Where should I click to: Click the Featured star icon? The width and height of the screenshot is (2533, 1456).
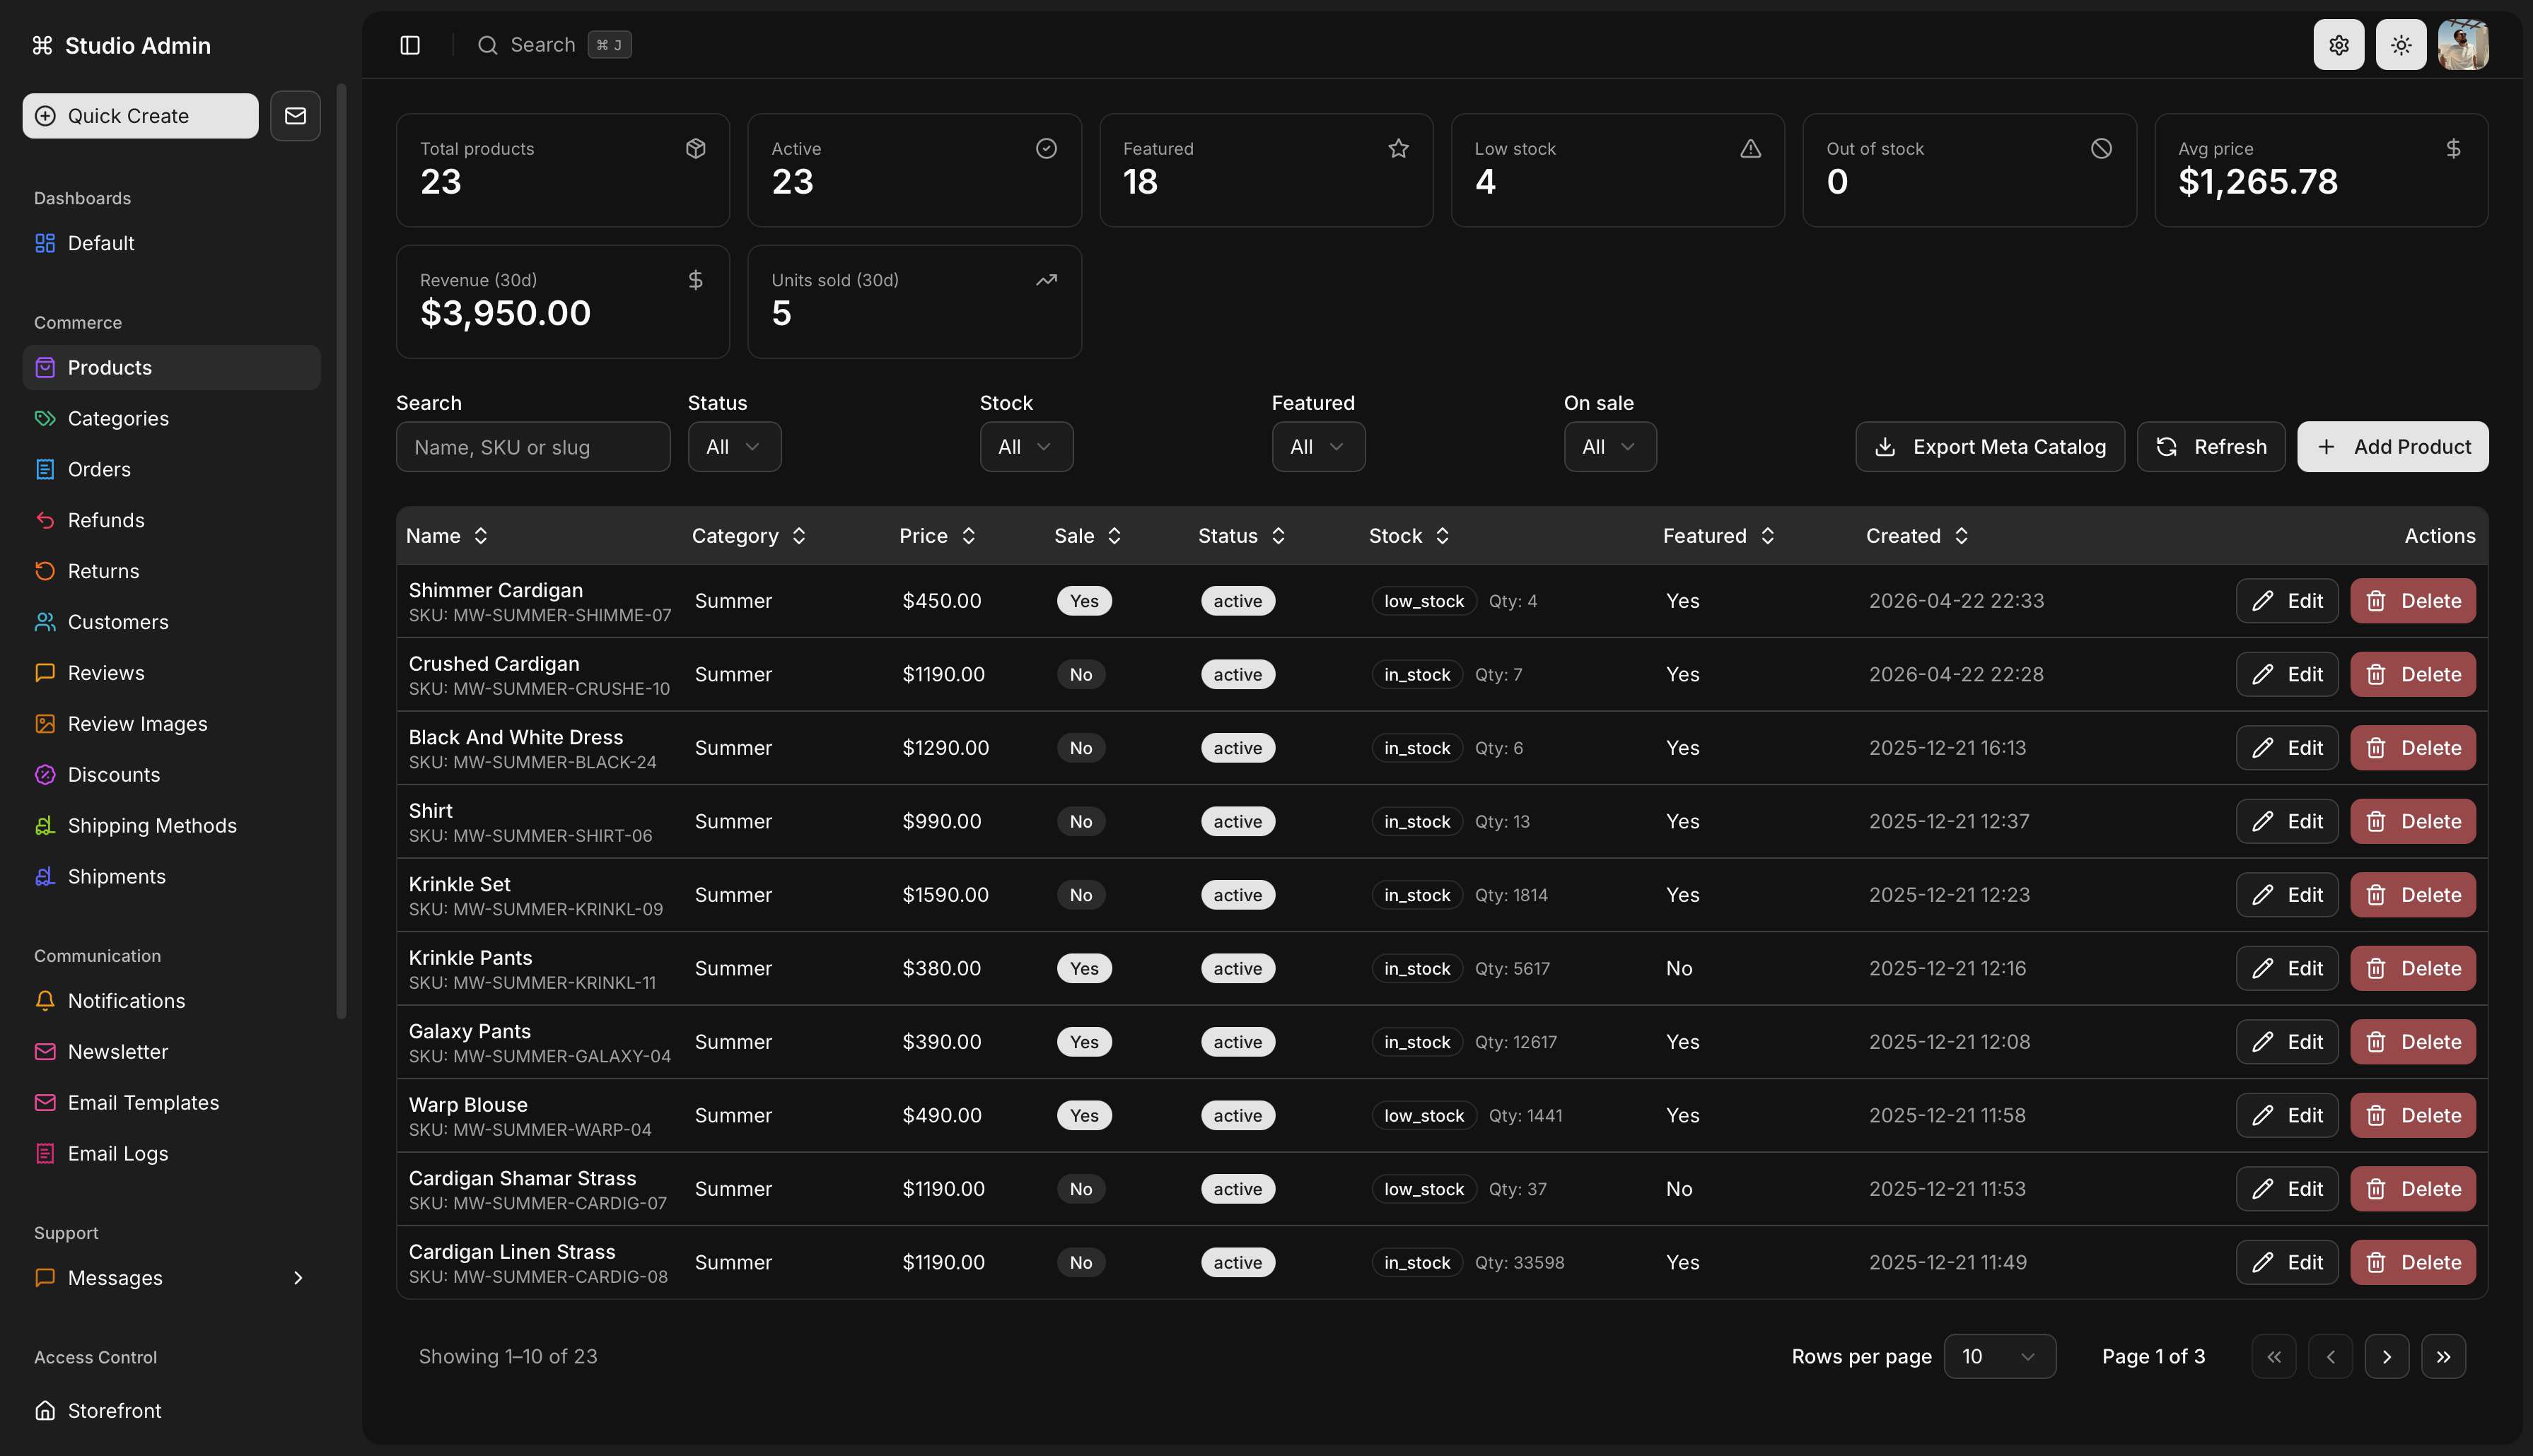click(x=1399, y=148)
